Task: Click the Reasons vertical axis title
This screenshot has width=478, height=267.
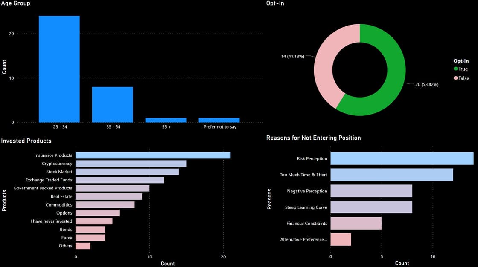Action: tap(269, 199)
